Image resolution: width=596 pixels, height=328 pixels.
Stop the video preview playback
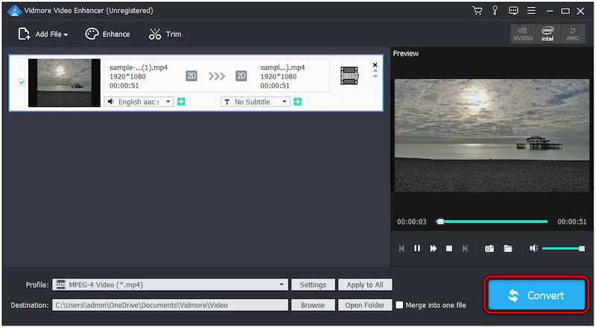(x=449, y=248)
